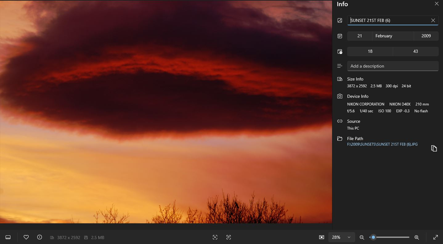
Task: Open the file path link
Action: click(x=382, y=144)
